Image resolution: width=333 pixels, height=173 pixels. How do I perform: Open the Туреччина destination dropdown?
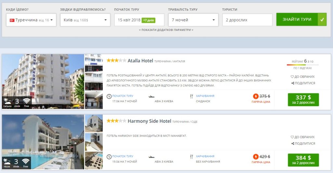[31, 20]
